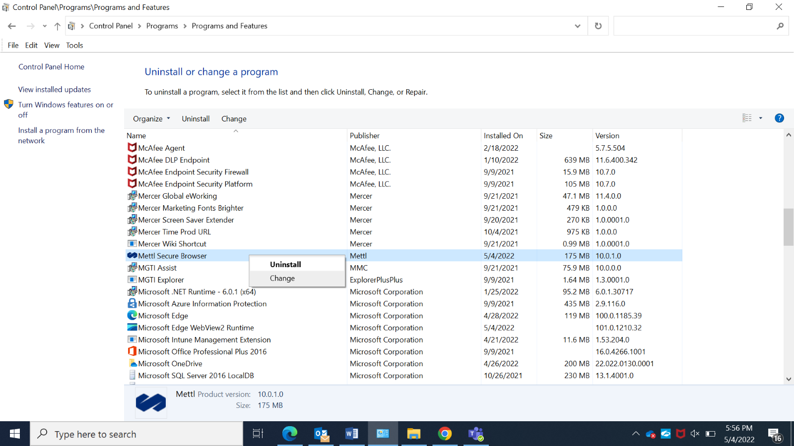This screenshot has width=794, height=446.
Task: Expand the address bar history dropdown
Action: coord(577,26)
